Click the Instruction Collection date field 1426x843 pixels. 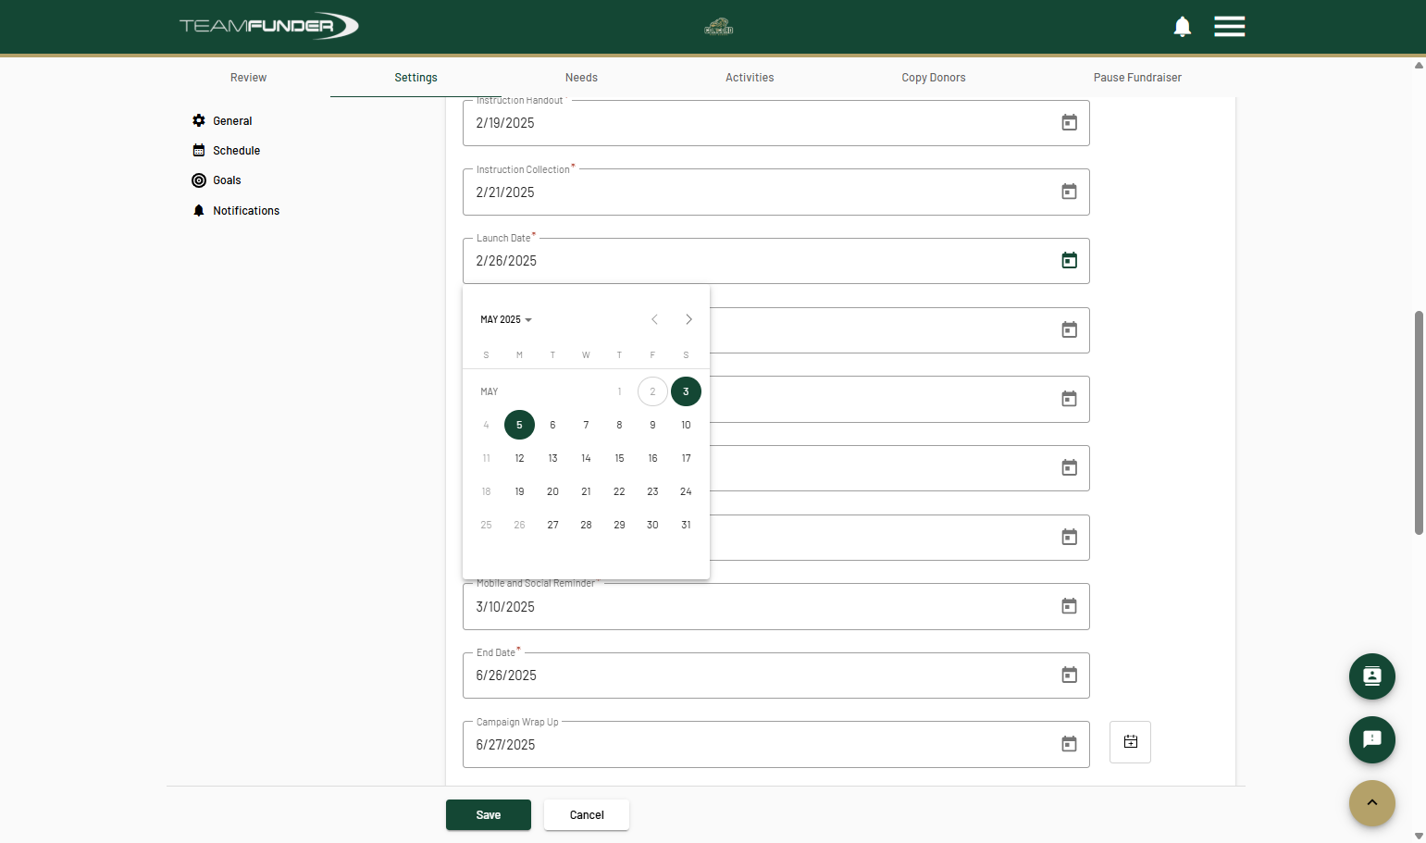click(x=775, y=192)
